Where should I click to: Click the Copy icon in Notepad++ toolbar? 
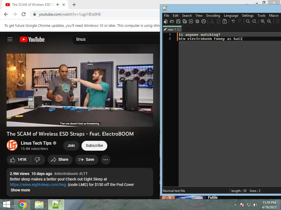click(x=218, y=21)
